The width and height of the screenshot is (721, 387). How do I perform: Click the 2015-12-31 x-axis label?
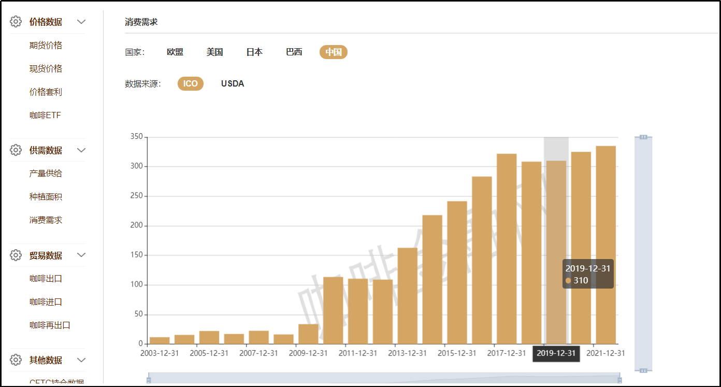click(x=457, y=353)
